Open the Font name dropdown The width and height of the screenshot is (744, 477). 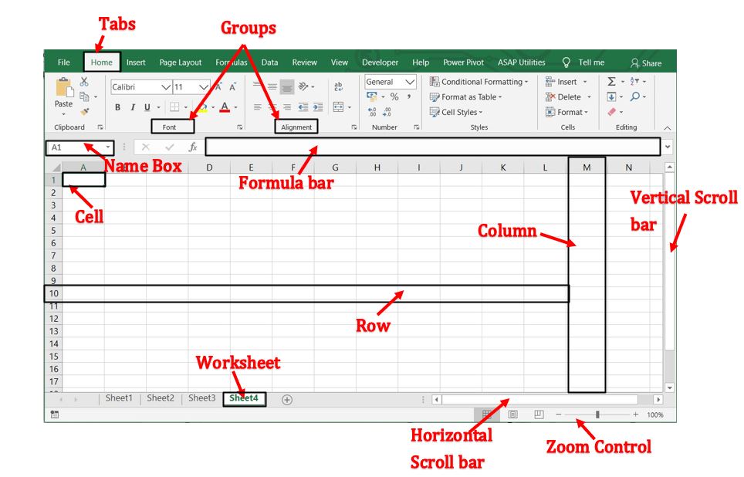pyautogui.click(x=164, y=87)
